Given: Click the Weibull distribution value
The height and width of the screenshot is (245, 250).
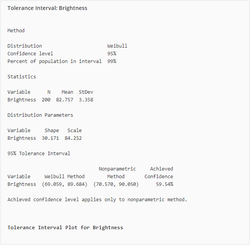Looking at the screenshot, I should pyautogui.click(x=117, y=46).
